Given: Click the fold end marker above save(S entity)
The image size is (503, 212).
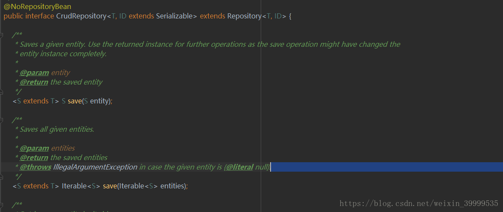Looking at the screenshot, I should coord(1,91).
